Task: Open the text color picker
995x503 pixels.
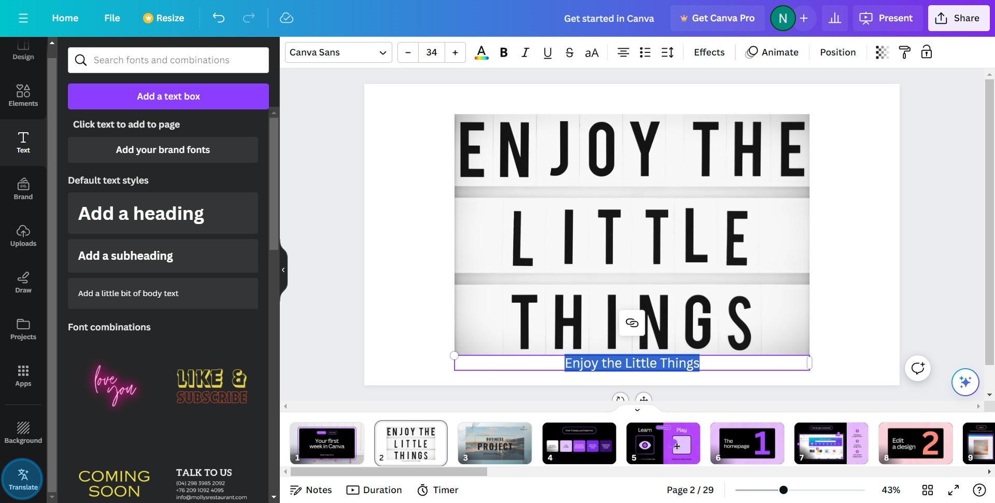Action: pyautogui.click(x=481, y=52)
